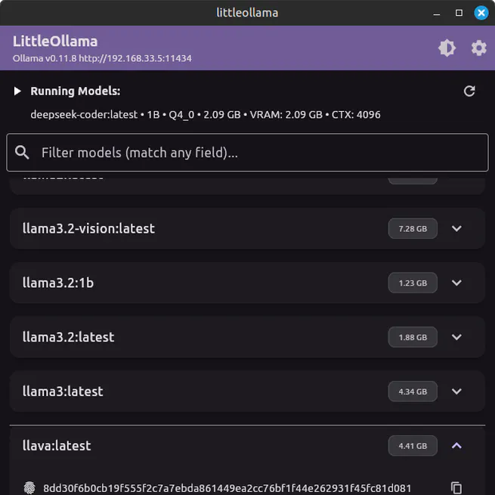
Task: Focus the Filter models input field
Action: coord(257,153)
